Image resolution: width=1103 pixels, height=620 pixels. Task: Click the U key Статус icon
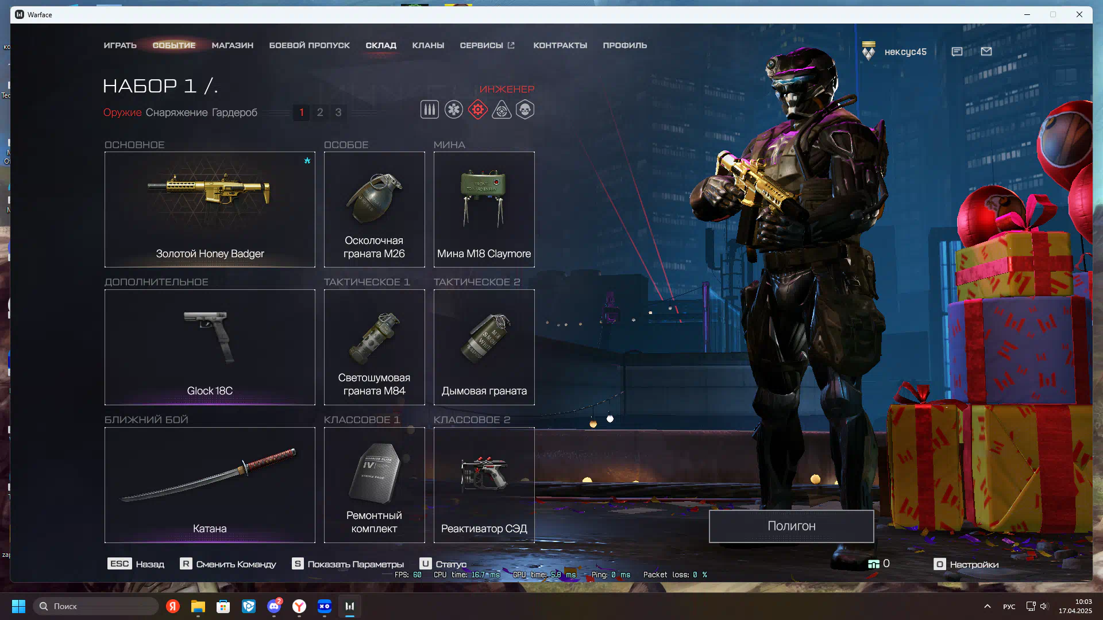tap(425, 564)
